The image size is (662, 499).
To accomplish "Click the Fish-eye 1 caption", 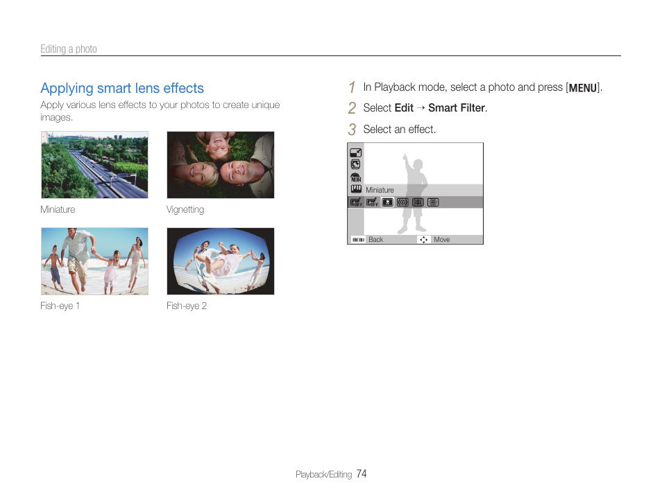I will (60, 306).
